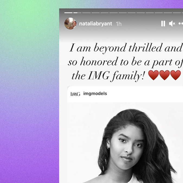Open the black-and-white portrait photo post

click(125, 143)
